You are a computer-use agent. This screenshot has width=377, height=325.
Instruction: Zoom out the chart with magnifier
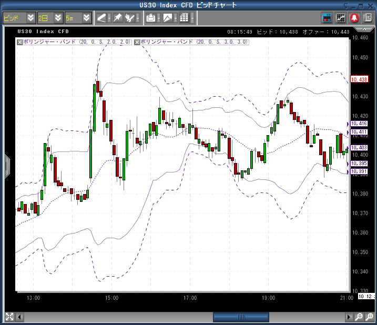click(x=359, y=317)
